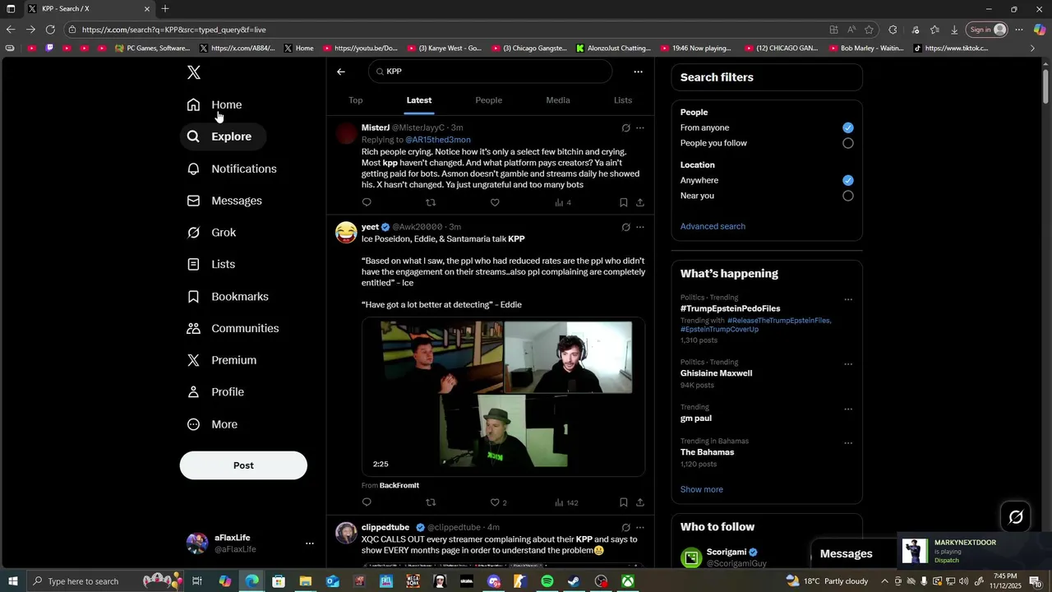Repost yeet's post
The image size is (1052, 592).
point(431,502)
